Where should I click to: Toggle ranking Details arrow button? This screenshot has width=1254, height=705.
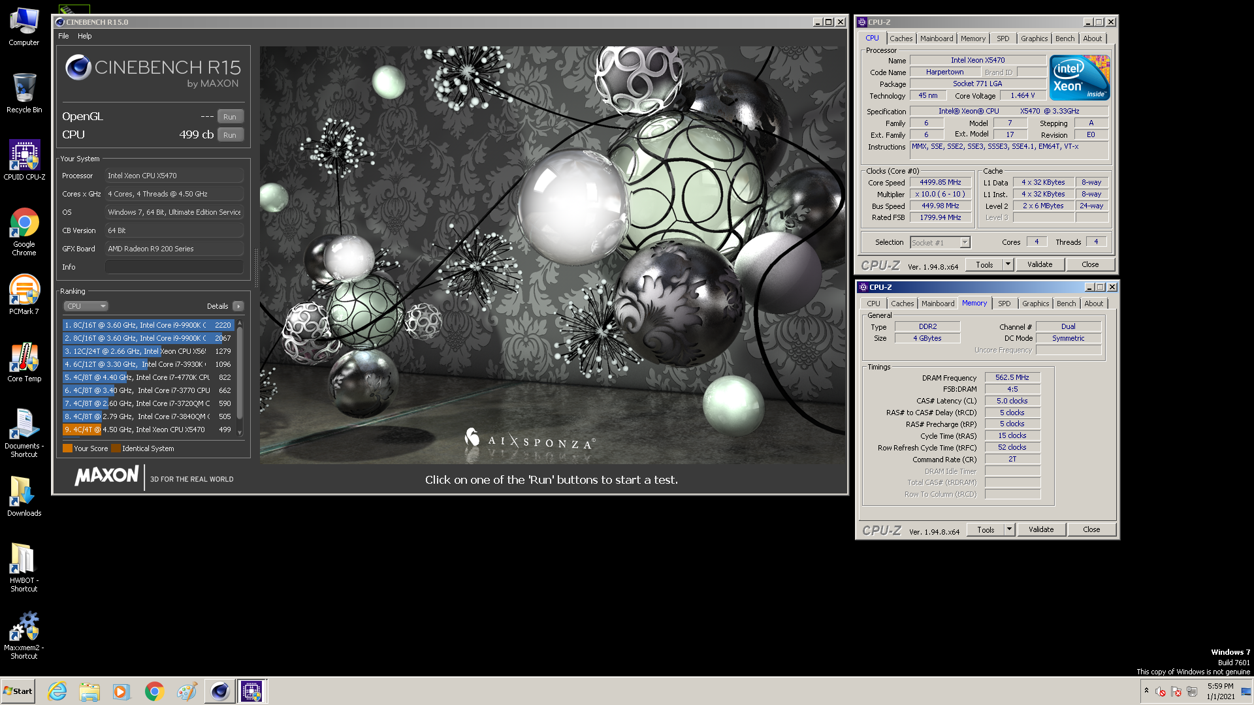point(238,306)
